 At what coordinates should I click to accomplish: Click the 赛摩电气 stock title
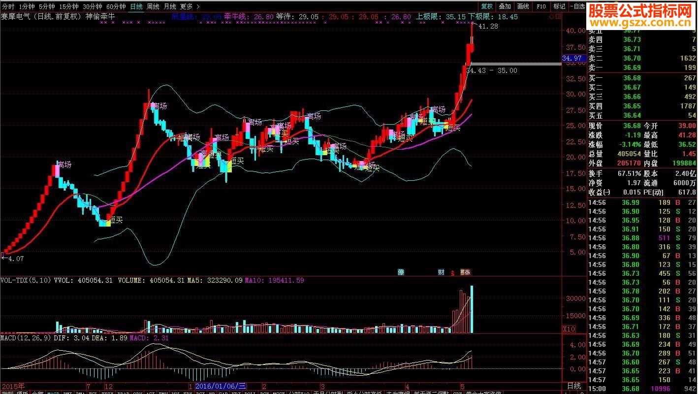pos(15,16)
